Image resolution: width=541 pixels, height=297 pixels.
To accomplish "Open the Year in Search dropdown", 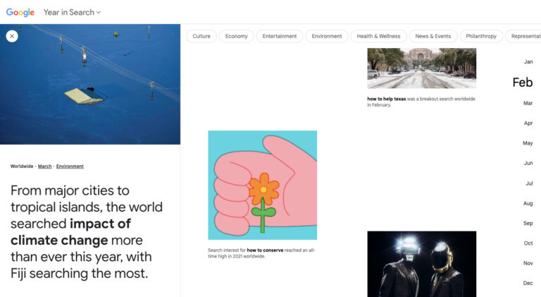I will [x=72, y=13].
